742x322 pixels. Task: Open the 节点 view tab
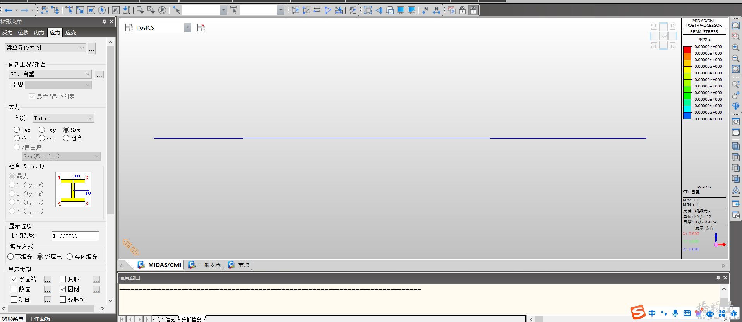239,265
